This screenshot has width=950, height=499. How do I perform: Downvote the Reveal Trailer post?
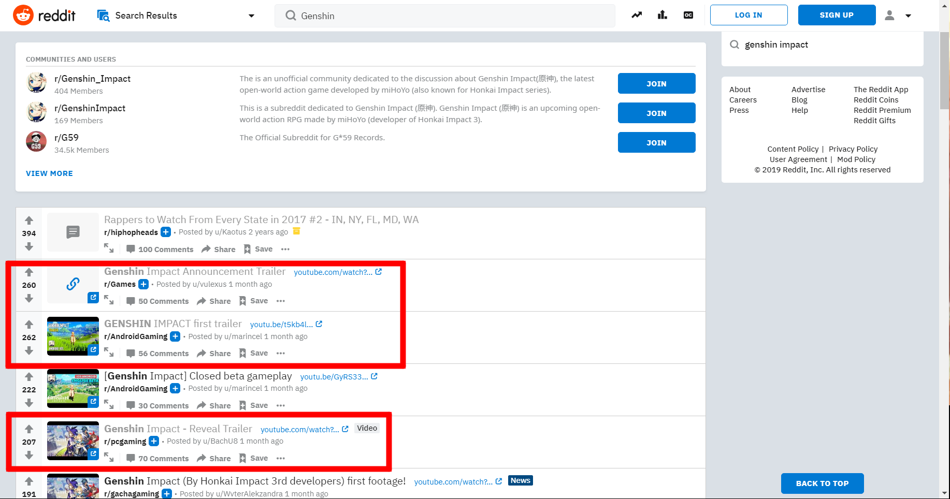[x=29, y=455]
